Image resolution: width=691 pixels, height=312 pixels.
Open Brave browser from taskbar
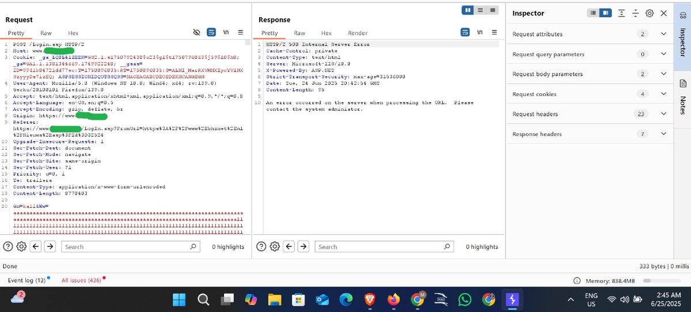[x=370, y=299]
